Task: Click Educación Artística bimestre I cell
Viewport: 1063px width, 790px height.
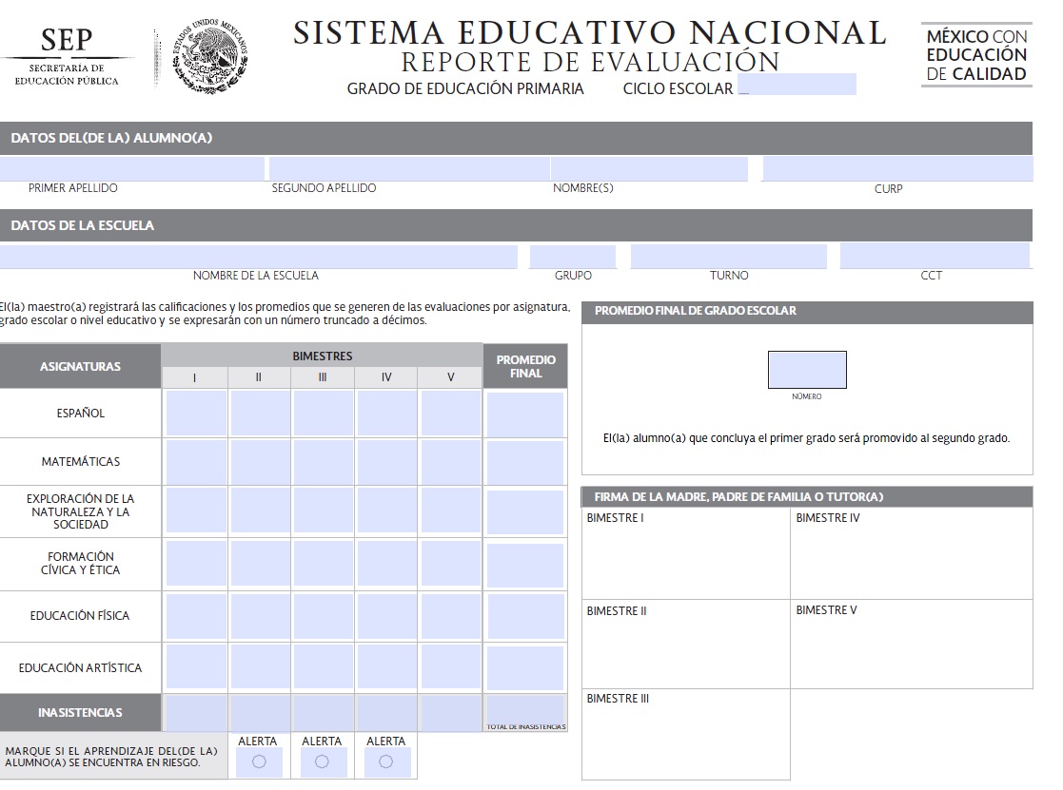Action: tap(197, 666)
